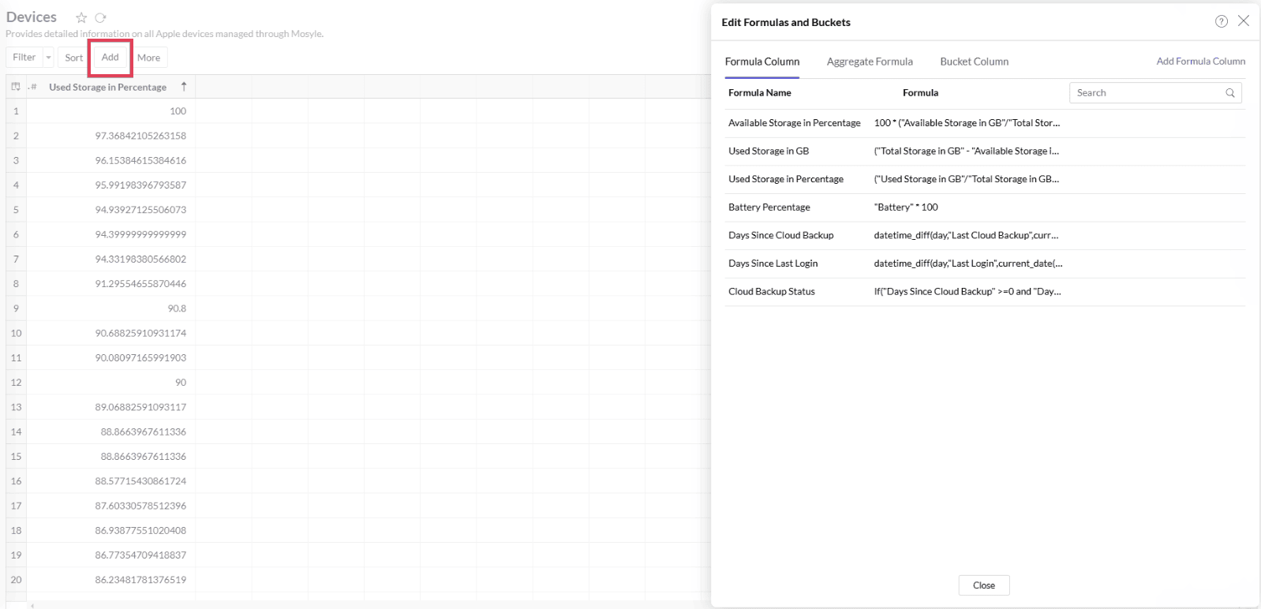1261x609 pixels.
Task: Click the Sort button
Action: 73,58
